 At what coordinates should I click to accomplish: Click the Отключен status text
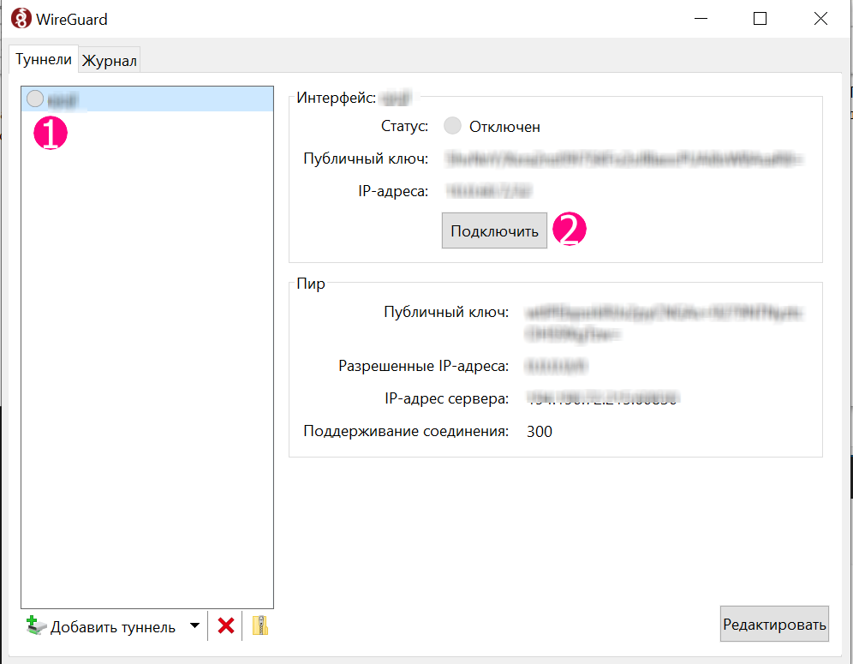tap(504, 127)
